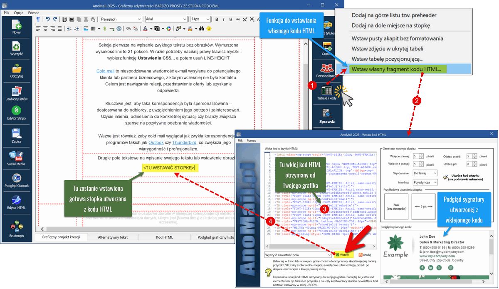
Task: Click the Wstaw button in HTML dialog
Action: [343, 254]
